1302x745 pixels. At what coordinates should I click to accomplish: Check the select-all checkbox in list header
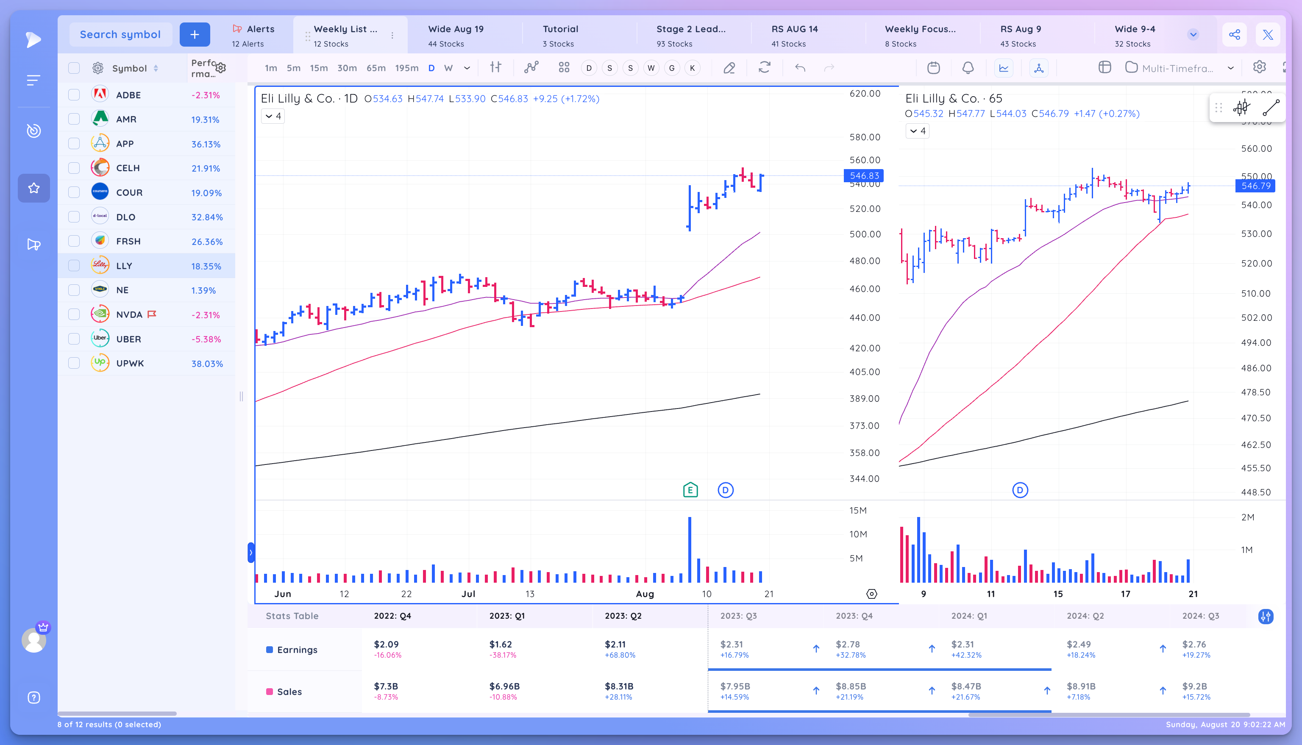74,68
